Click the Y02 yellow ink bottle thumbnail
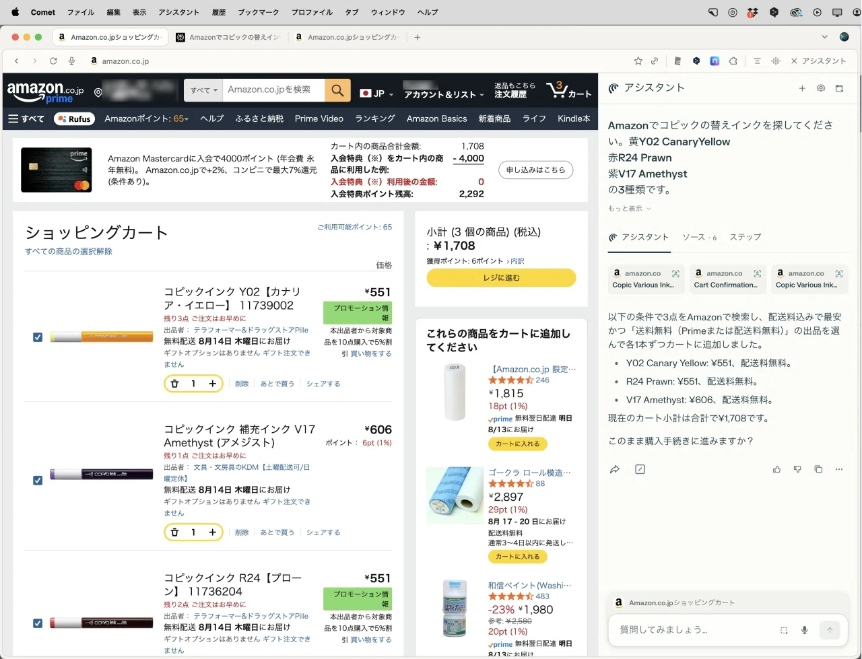The height and width of the screenshot is (659, 862). click(x=102, y=337)
